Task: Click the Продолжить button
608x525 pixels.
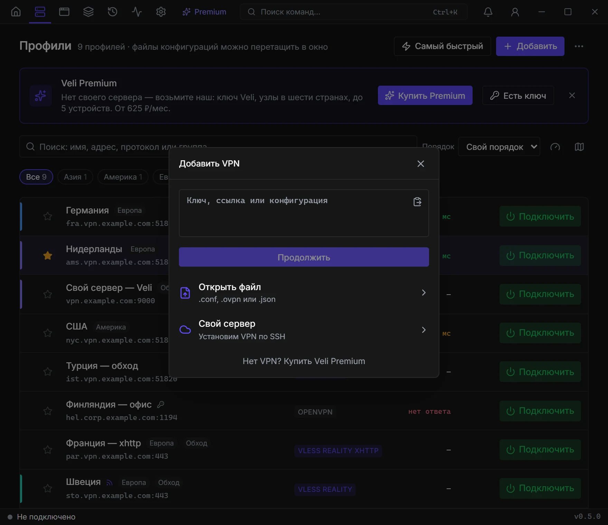Action: coord(304,257)
